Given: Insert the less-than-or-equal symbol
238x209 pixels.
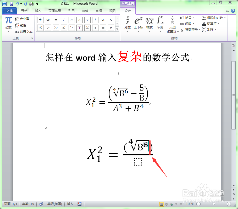Looking at the screenshot, I should tap(64, 28).
